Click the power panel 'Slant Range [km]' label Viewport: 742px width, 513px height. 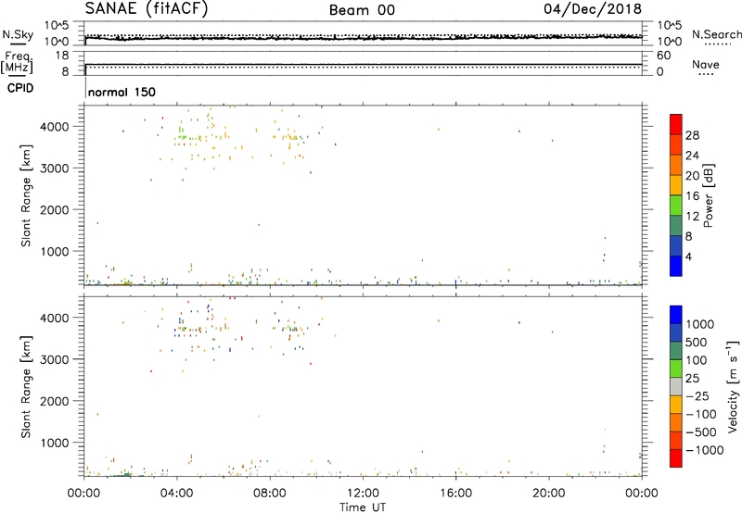(x=26, y=195)
